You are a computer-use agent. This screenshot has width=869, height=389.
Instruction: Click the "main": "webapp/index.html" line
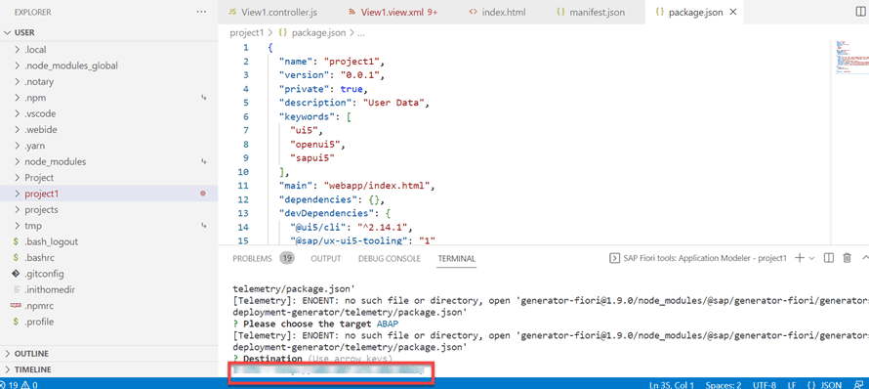(357, 186)
